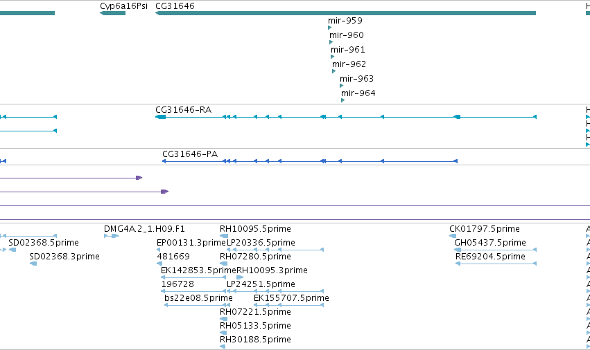
Task: Click the shorter purple arrow feature's arrowhead
Action: click(139, 178)
